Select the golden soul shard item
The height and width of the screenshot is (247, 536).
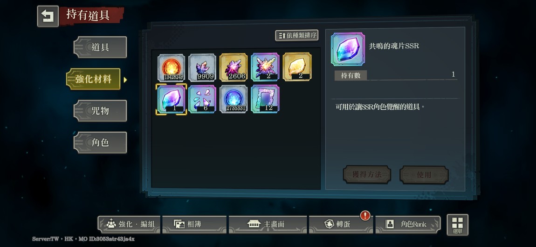(297, 67)
